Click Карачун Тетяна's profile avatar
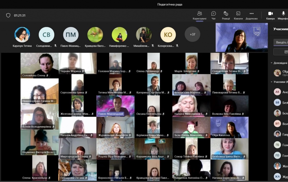 click(22, 35)
